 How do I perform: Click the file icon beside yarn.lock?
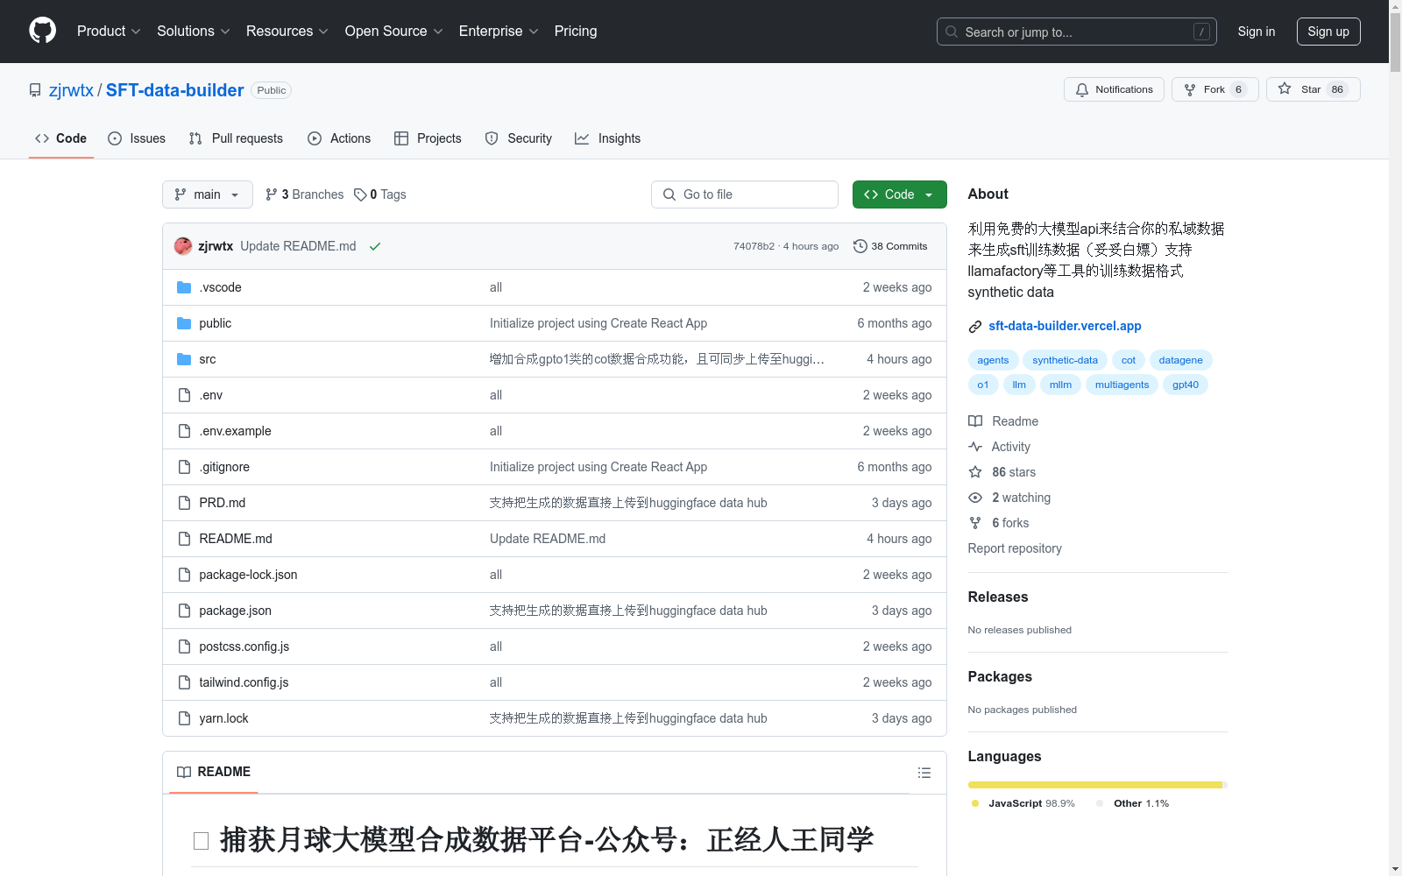pyautogui.click(x=184, y=718)
